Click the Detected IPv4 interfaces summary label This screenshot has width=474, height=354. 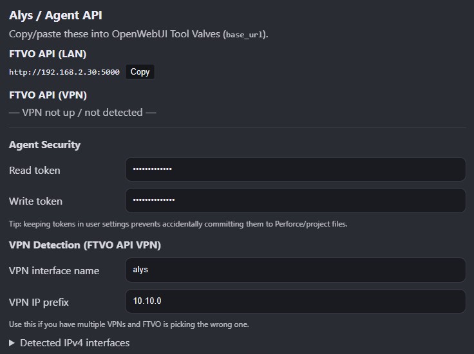75,343
